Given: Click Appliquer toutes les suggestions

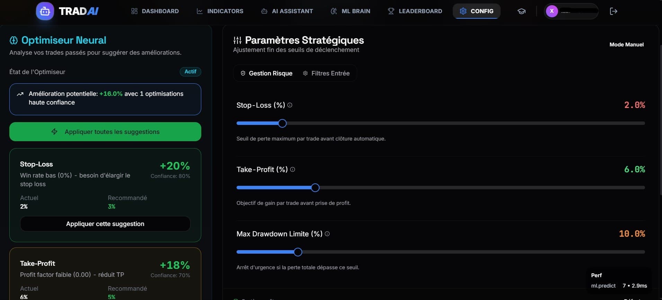Looking at the screenshot, I should pyautogui.click(x=105, y=131).
